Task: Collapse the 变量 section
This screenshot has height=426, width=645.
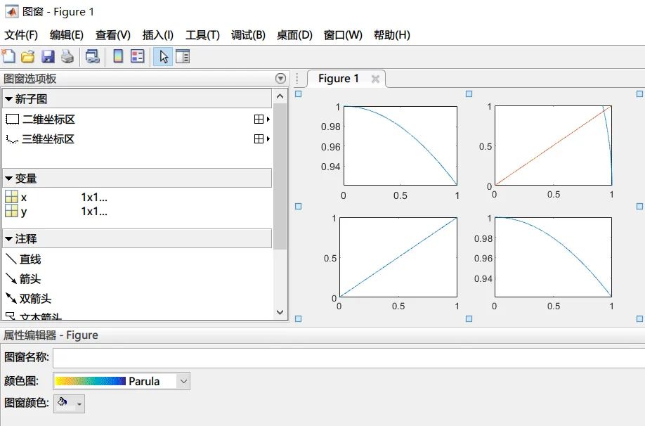Action: pyautogui.click(x=8, y=179)
